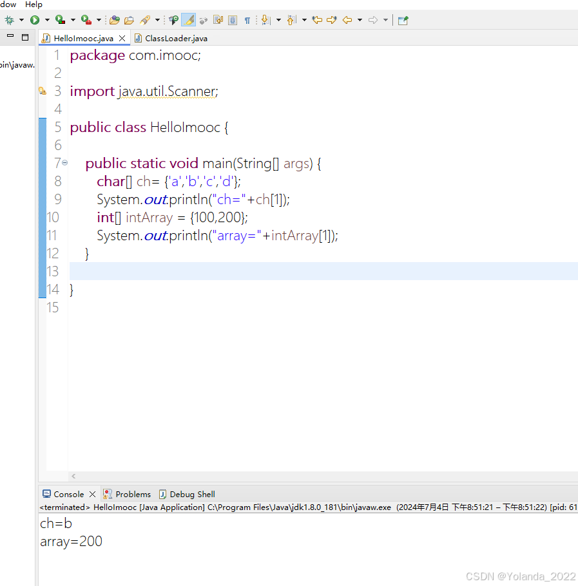Close the Console view

(x=92, y=494)
